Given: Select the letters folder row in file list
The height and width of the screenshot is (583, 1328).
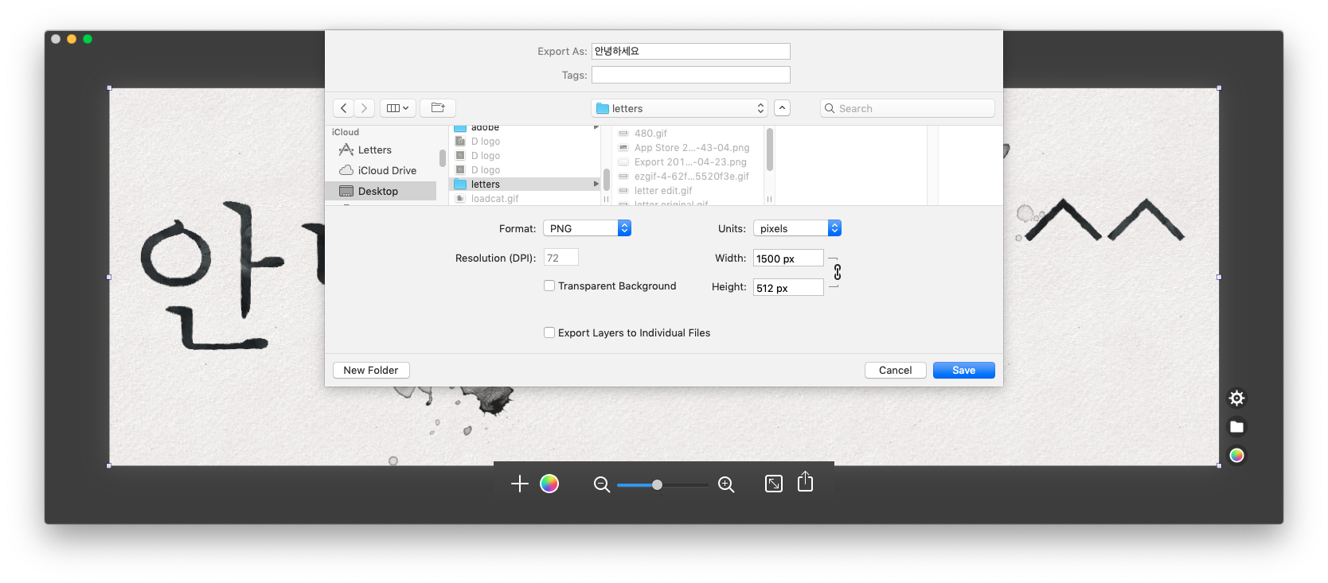Looking at the screenshot, I should pyautogui.click(x=525, y=184).
